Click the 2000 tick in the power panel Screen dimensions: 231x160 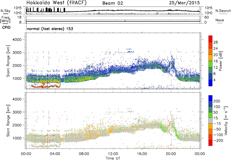pyautogui.click(x=17, y=65)
